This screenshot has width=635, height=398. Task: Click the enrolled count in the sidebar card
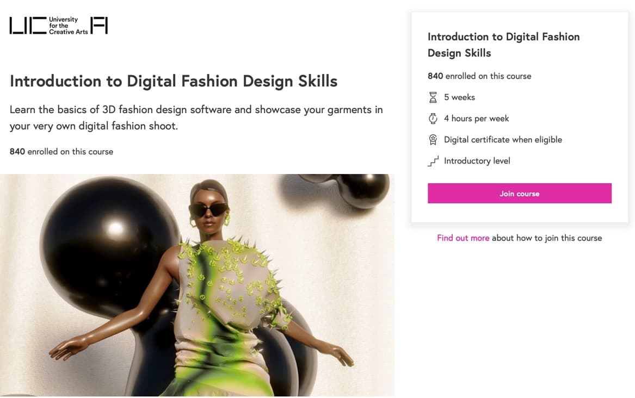pyautogui.click(x=479, y=76)
